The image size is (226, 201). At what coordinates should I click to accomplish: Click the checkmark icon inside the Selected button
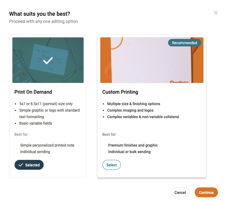[x=21, y=165]
